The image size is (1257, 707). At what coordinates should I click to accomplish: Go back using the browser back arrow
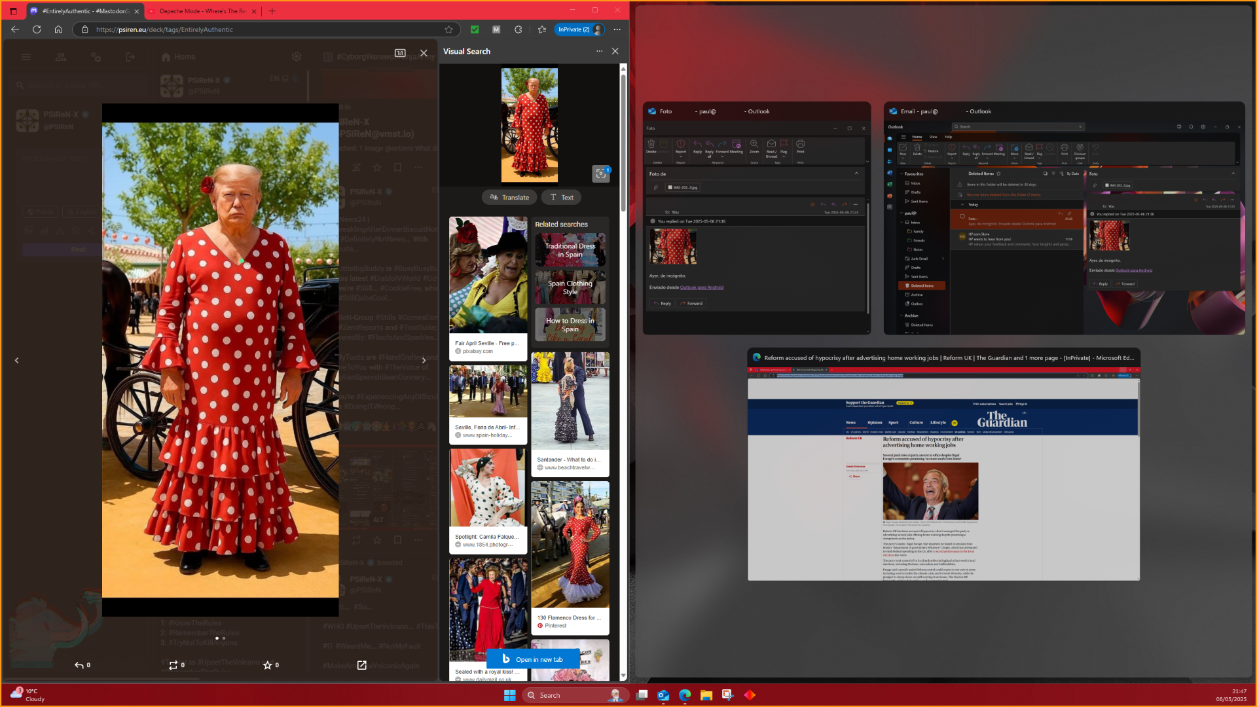pyautogui.click(x=15, y=29)
